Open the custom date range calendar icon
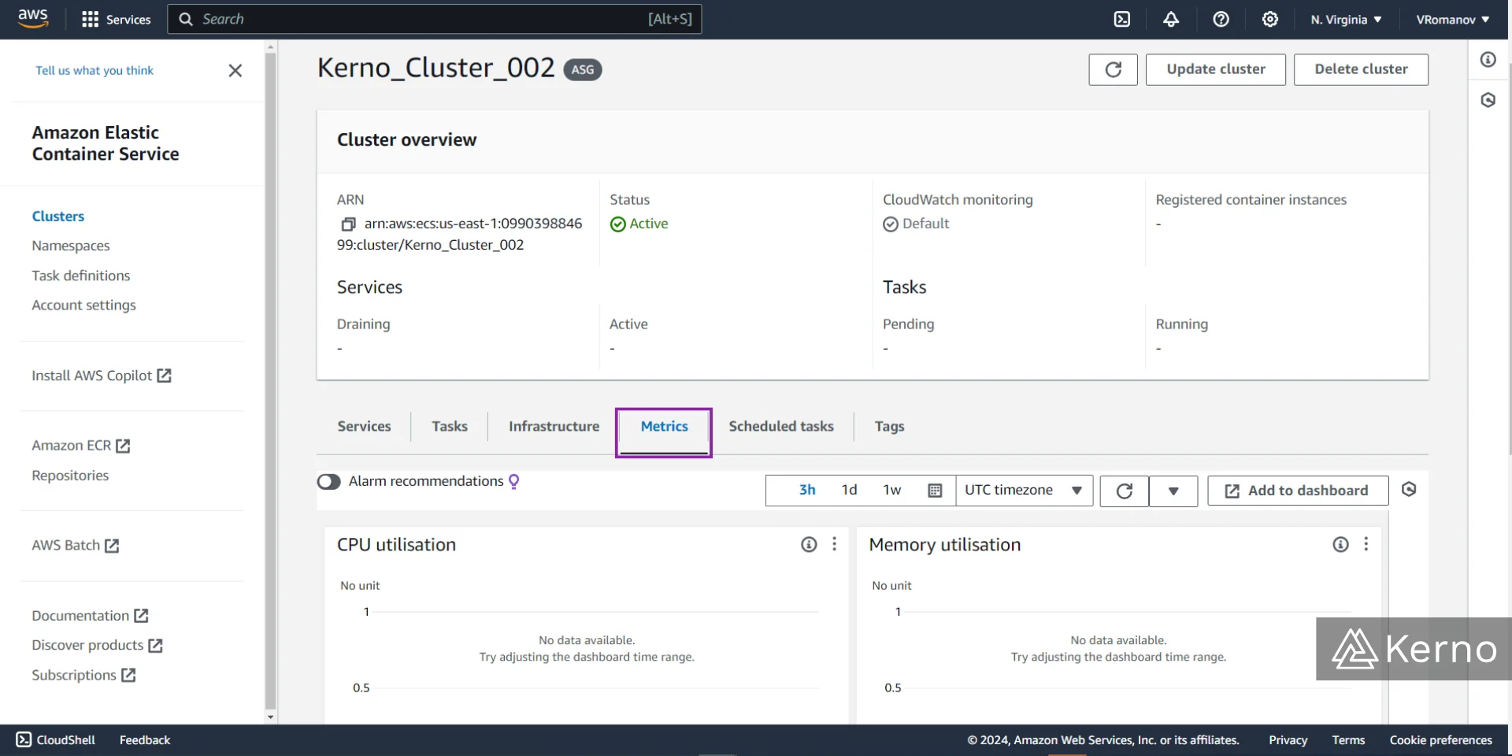Screen dimensions: 1512x756 pos(935,491)
